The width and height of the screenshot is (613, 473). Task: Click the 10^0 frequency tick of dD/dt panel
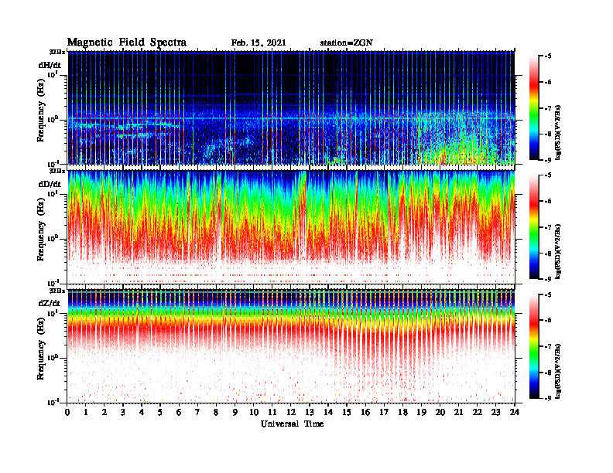click(51, 238)
